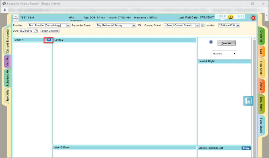Click the scrollbar up arrow
This screenshot has width=269, height=158.
[254, 38]
